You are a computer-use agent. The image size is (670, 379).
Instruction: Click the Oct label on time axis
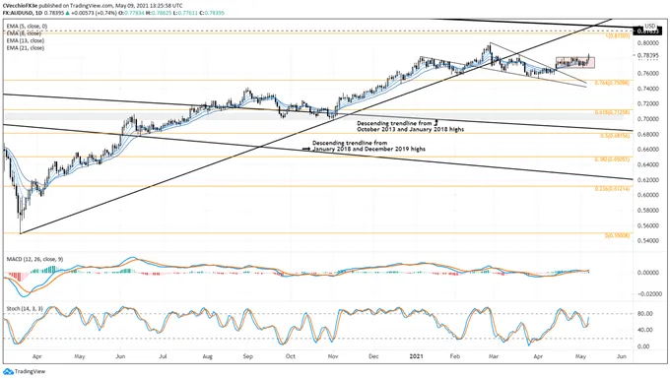pyautogui.click(x=290, y=356)
